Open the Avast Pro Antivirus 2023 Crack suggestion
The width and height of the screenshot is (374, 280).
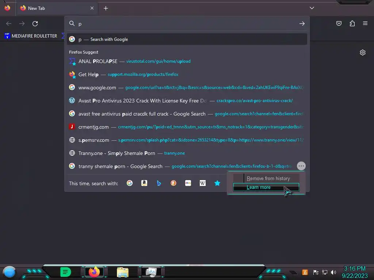tap(187, 101)
